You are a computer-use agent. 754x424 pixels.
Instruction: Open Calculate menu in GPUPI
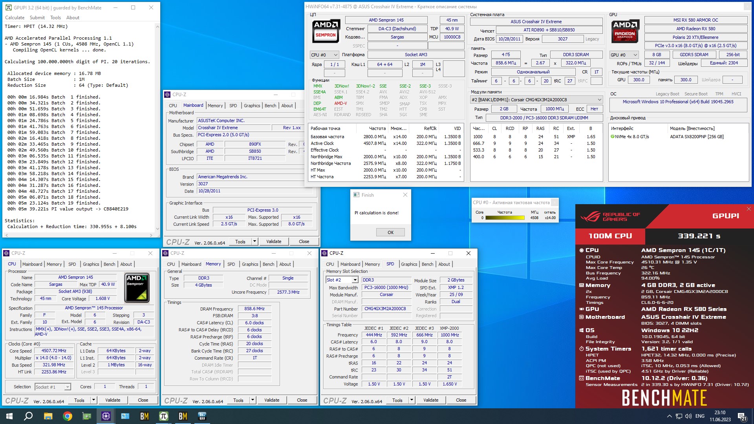pos(15,18)
